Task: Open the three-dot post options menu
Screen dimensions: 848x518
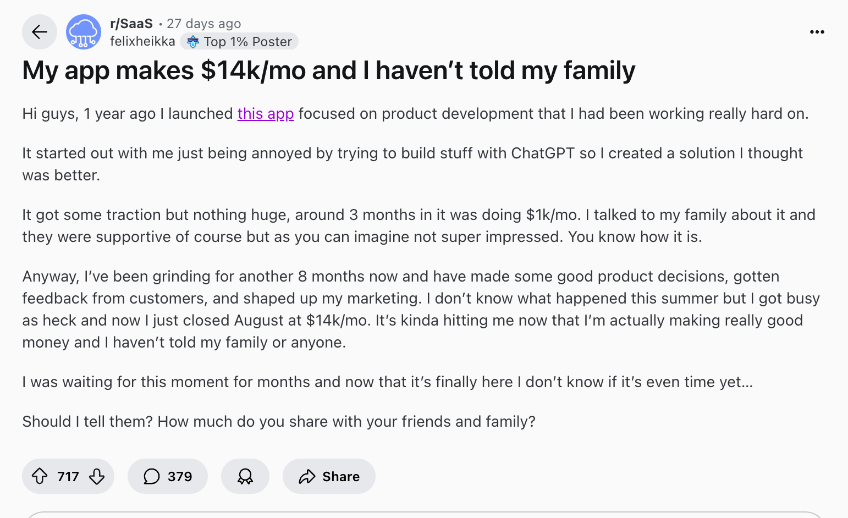Action: pos(817,32)
